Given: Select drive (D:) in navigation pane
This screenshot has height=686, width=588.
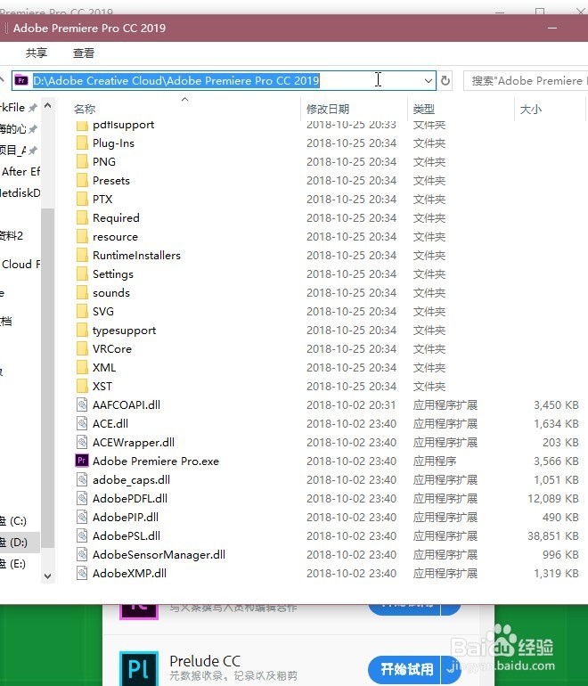Looking at the screenshot, I should point(14,542).
